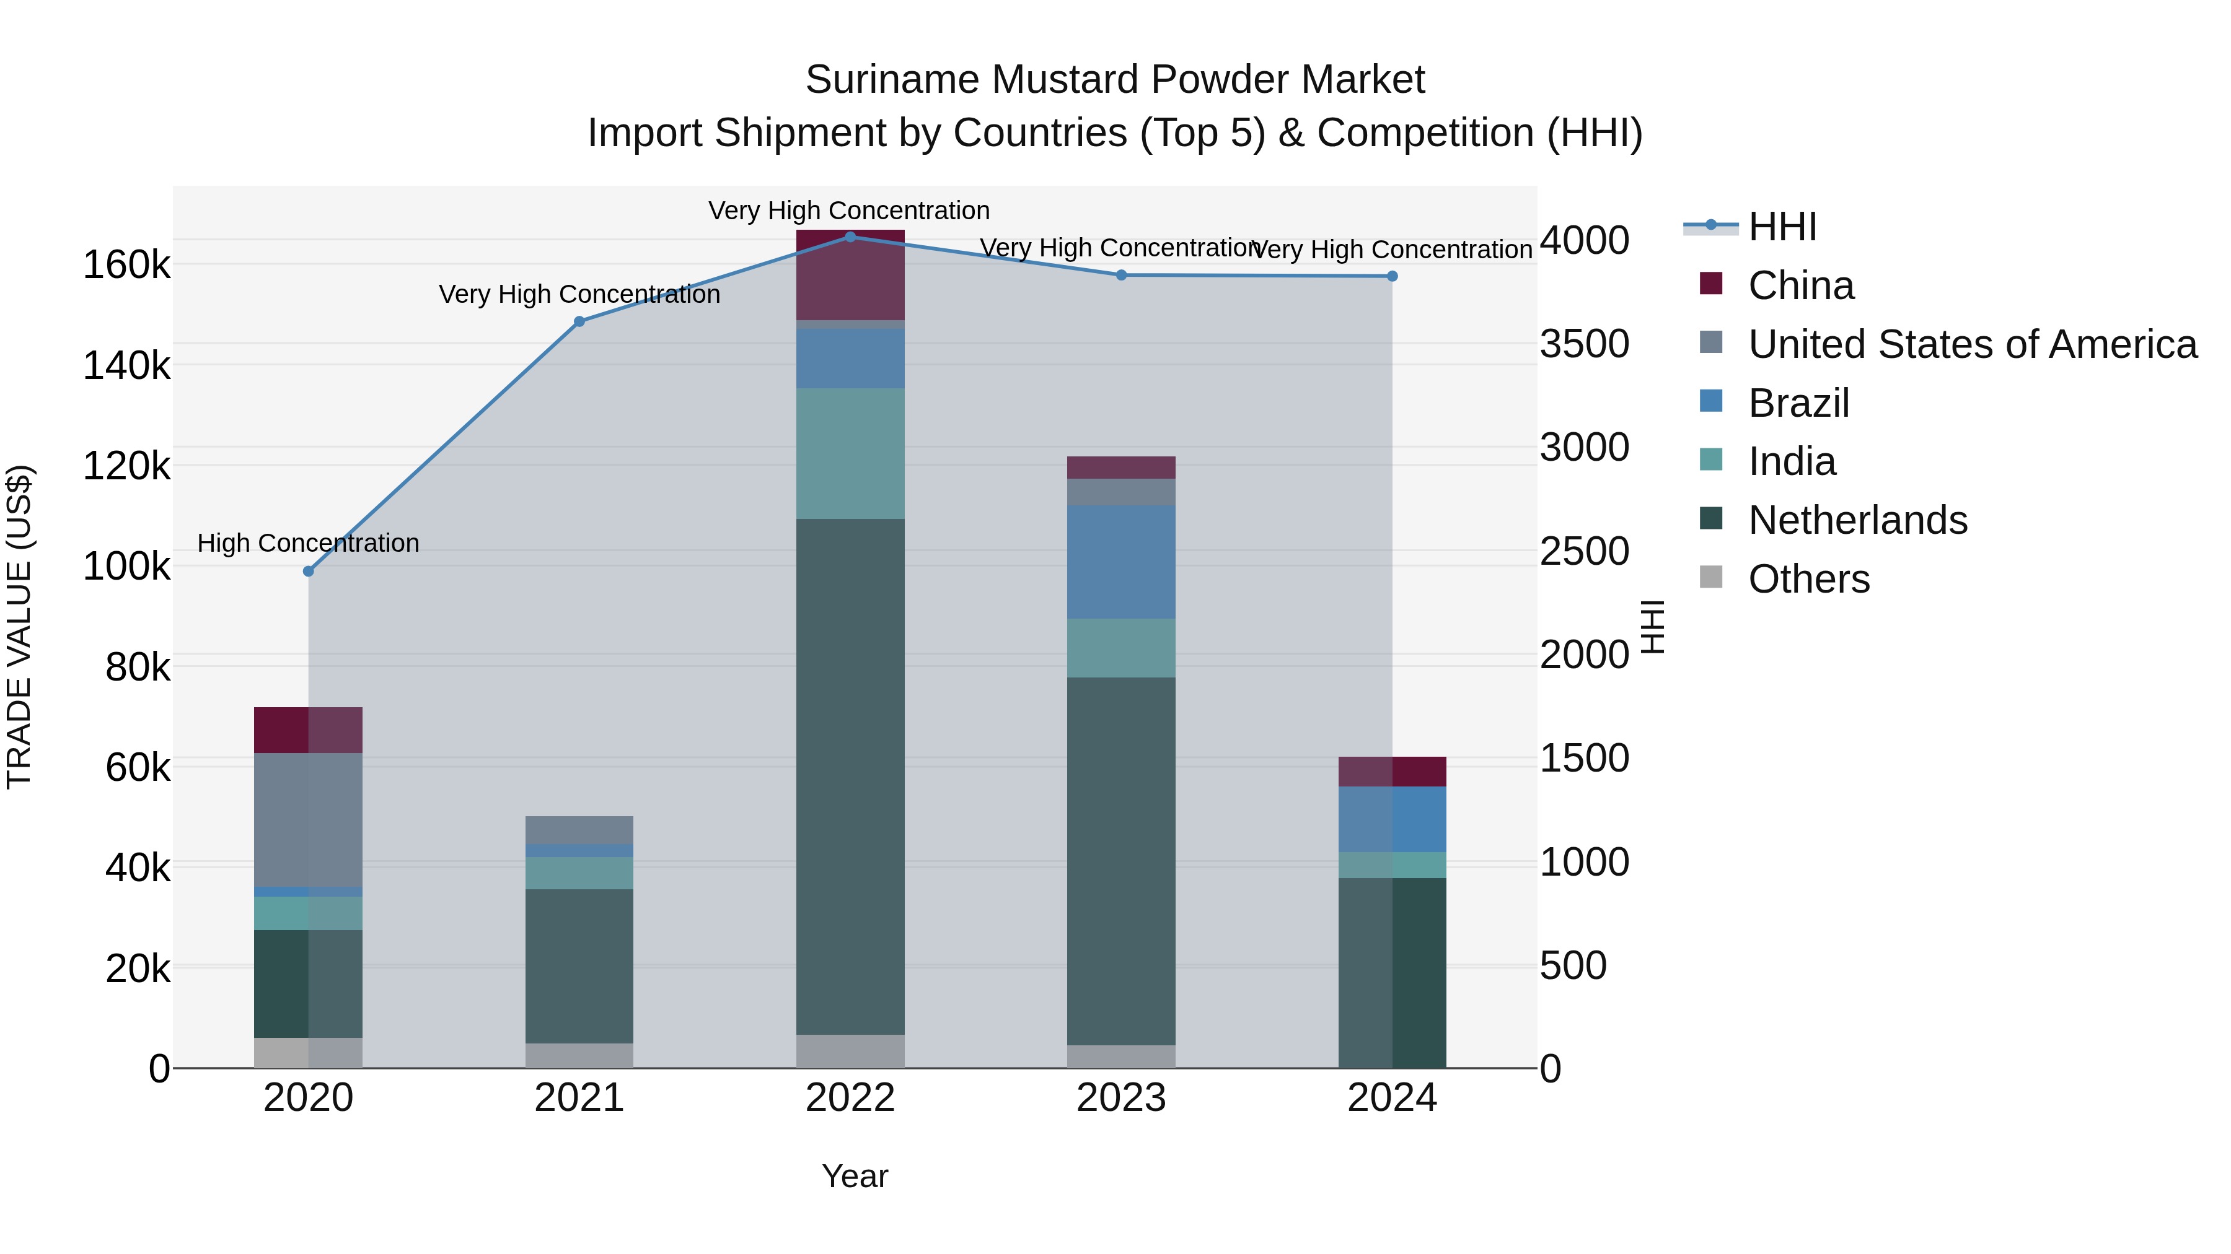Click the United States of America legend swatch
The image size is (2231, 1254).
1711,342
